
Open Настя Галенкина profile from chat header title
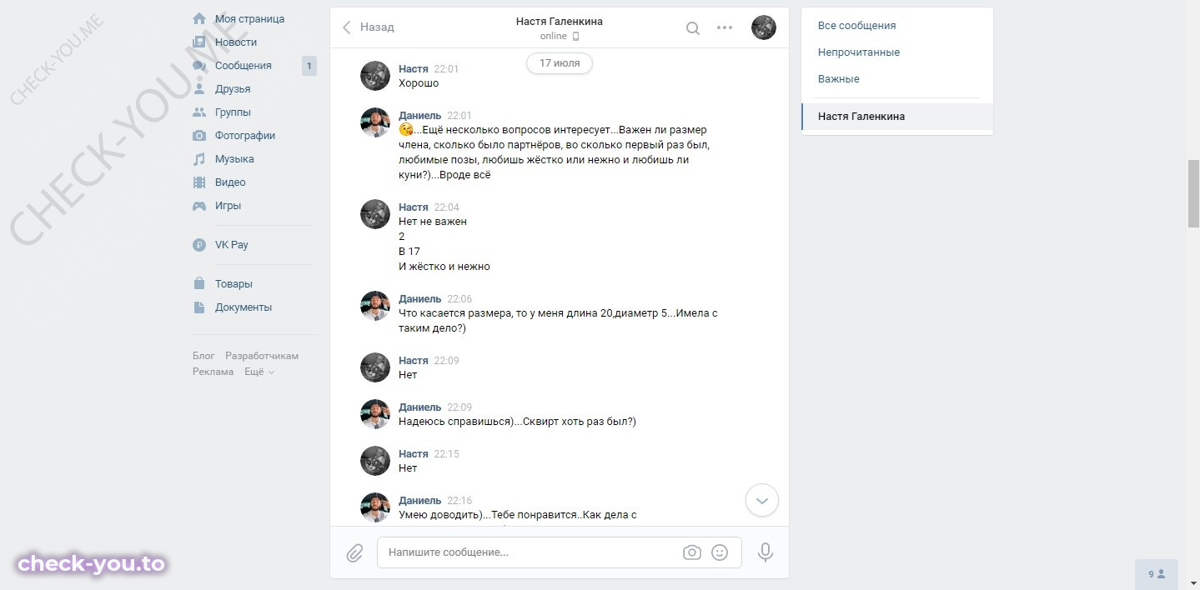(x=560, y=21)
